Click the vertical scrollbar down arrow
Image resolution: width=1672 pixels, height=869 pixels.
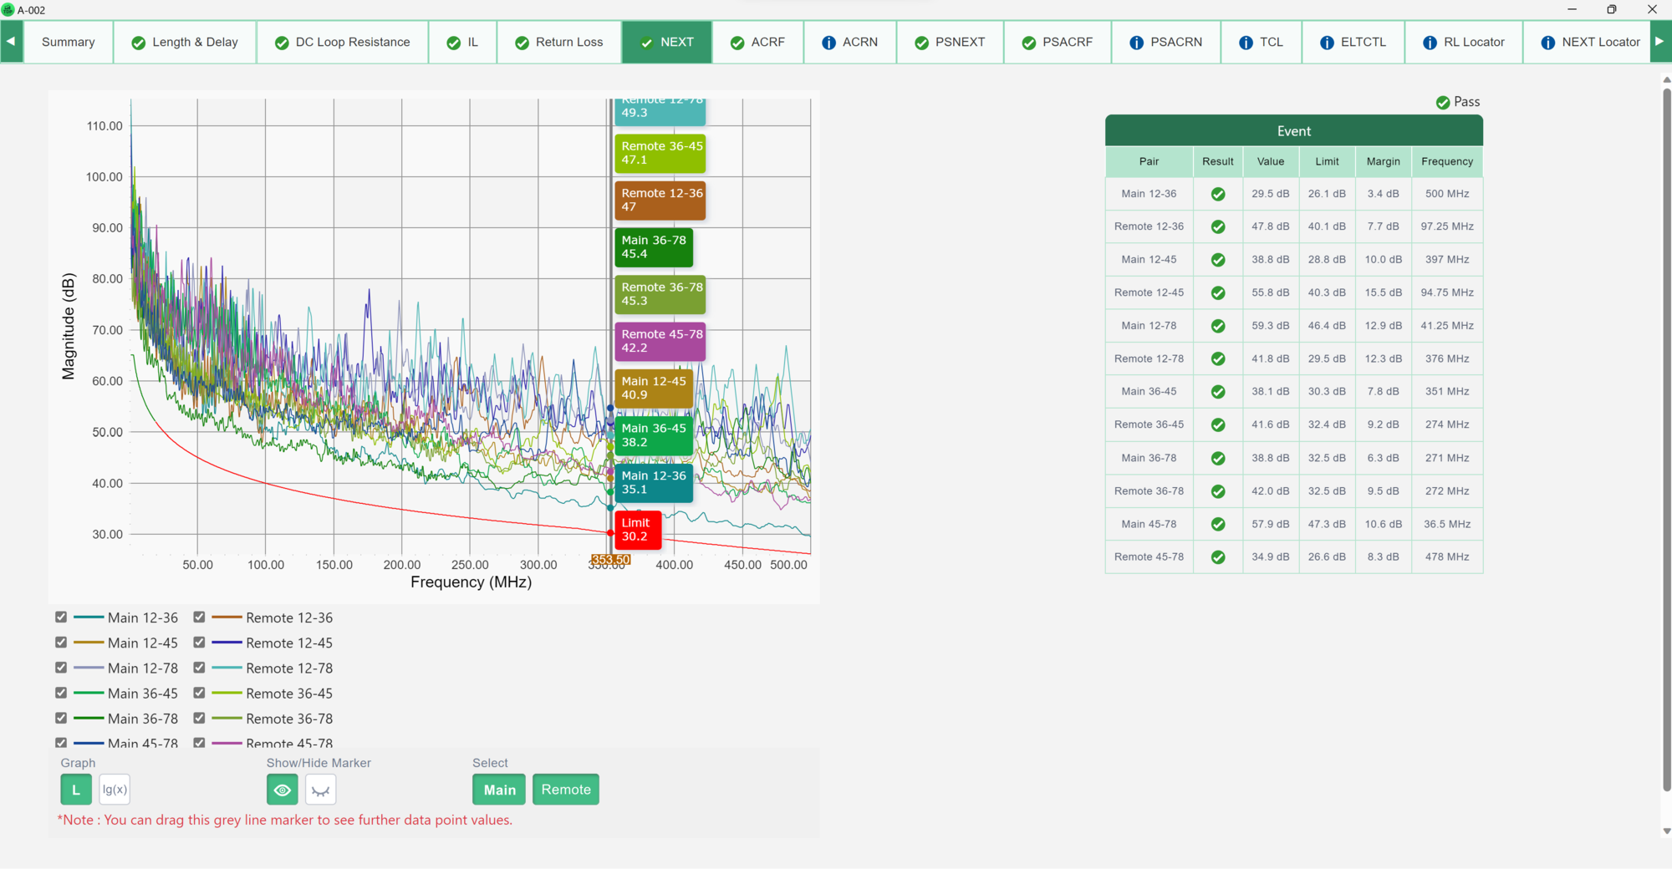tap(1666, 831)
